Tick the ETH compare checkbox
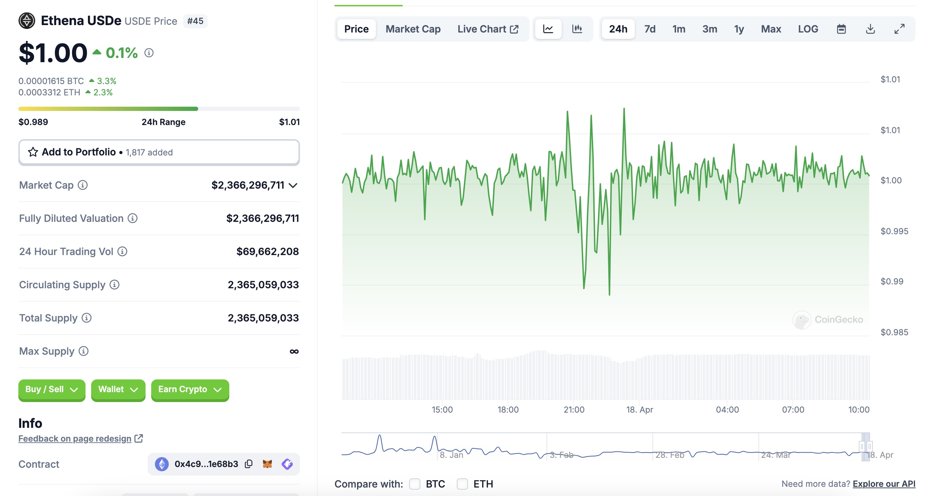This screenshot has width=934, height=496. point(462,484)
